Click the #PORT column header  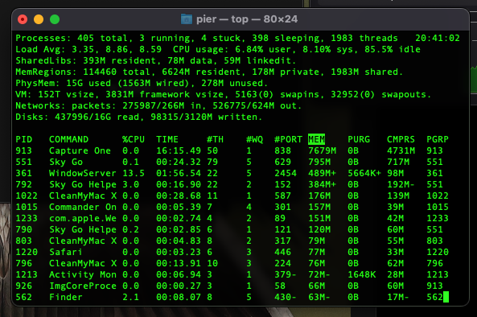pos(288,139)
